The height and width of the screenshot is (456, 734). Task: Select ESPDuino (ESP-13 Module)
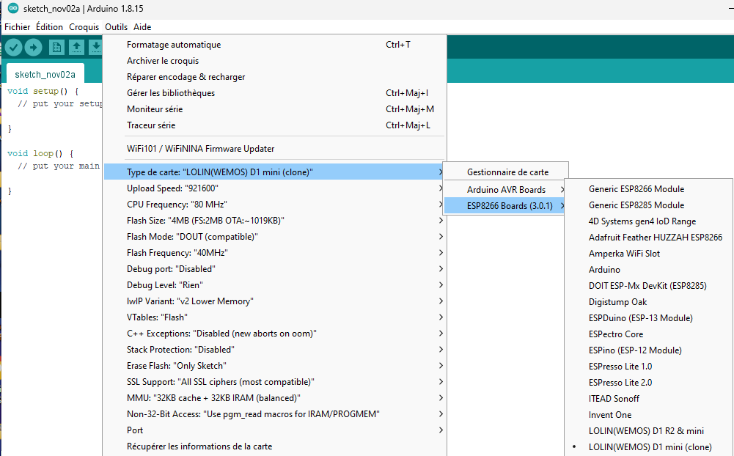(648, 318)
